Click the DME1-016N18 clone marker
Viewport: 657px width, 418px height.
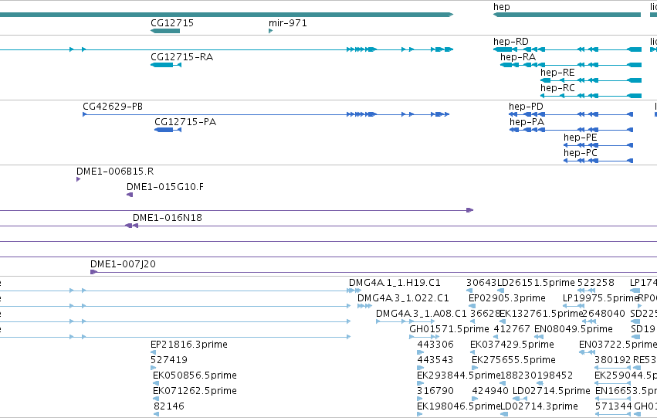(131, 226)
